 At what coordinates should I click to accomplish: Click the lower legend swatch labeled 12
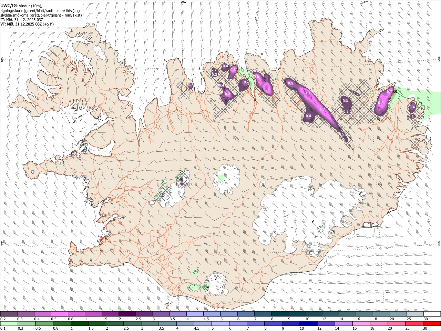(x=326, y=323)
